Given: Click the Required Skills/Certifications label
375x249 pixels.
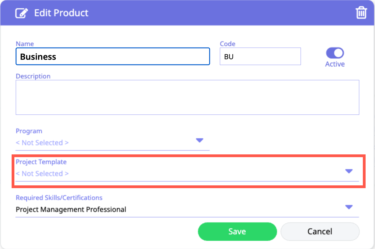Looking at the screenshot, I should pos(59,198).
